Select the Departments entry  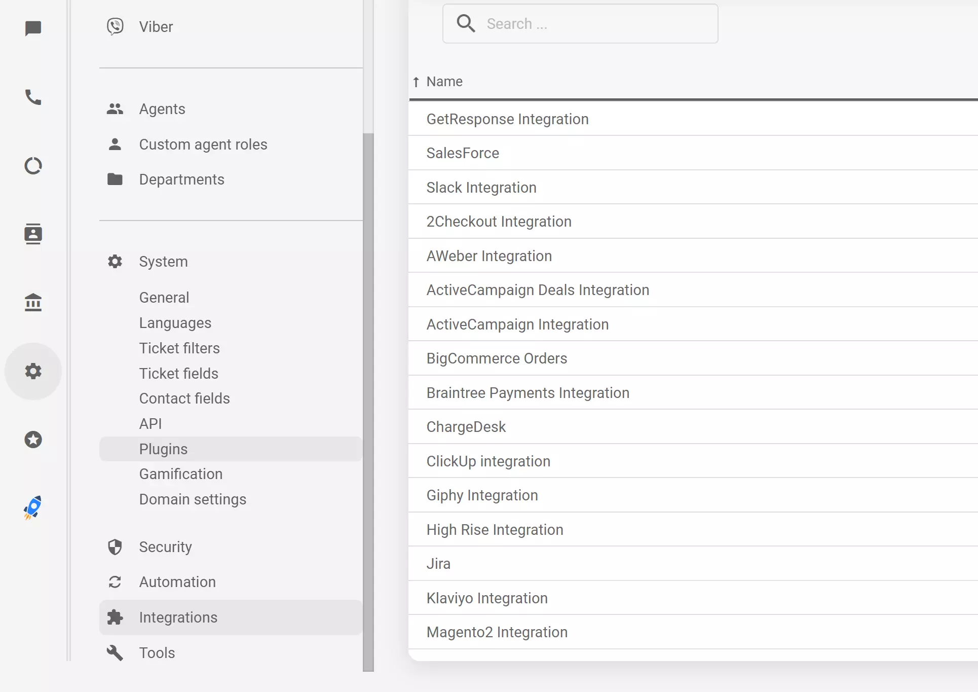pos(181,179)
